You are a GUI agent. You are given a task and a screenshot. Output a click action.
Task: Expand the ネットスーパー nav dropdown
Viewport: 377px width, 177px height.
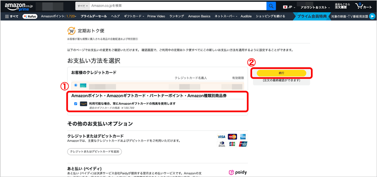click(x=226, y=16)
